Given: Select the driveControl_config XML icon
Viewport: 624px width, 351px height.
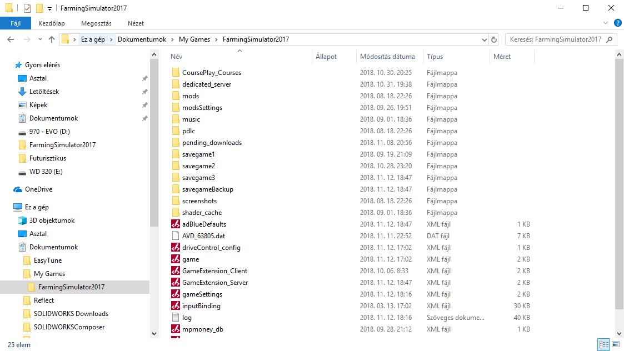Looking at the screenshot, I should (x=176, y=248).
